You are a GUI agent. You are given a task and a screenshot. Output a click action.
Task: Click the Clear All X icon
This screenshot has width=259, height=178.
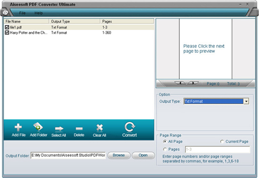click(99, 128)
